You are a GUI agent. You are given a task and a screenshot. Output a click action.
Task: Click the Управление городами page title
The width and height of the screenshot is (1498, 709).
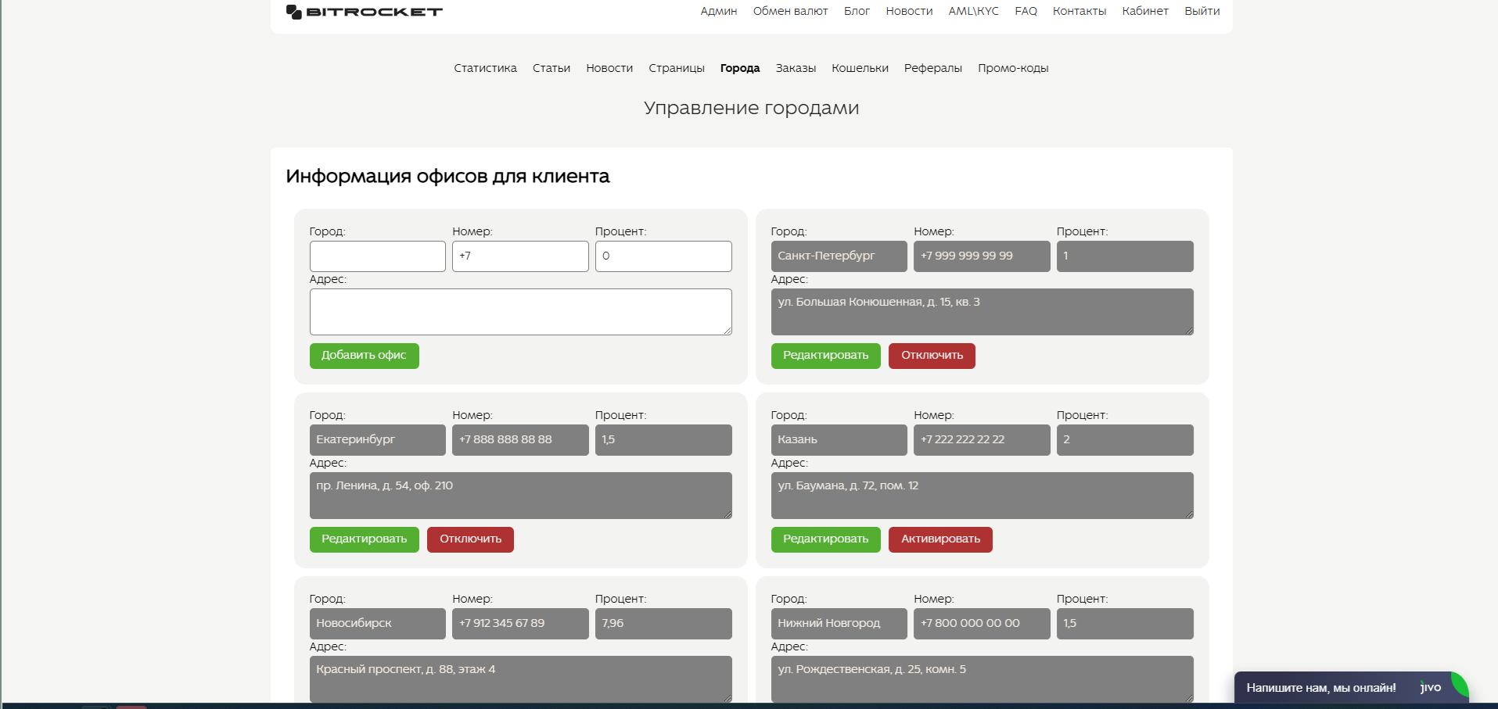click(752, 108)
